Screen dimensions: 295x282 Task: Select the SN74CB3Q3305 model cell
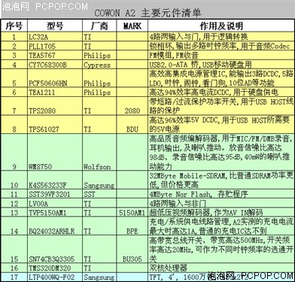click(55, 250)
